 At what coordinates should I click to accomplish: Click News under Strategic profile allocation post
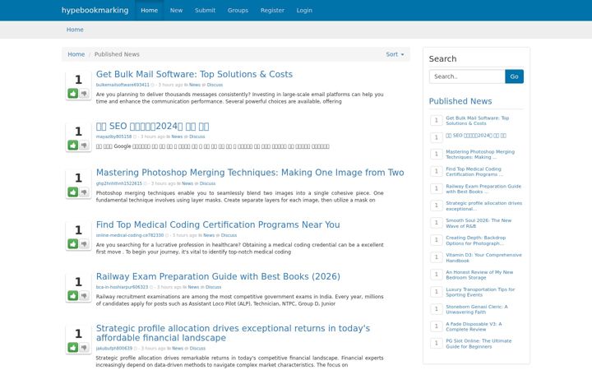[x=178, y=348]
